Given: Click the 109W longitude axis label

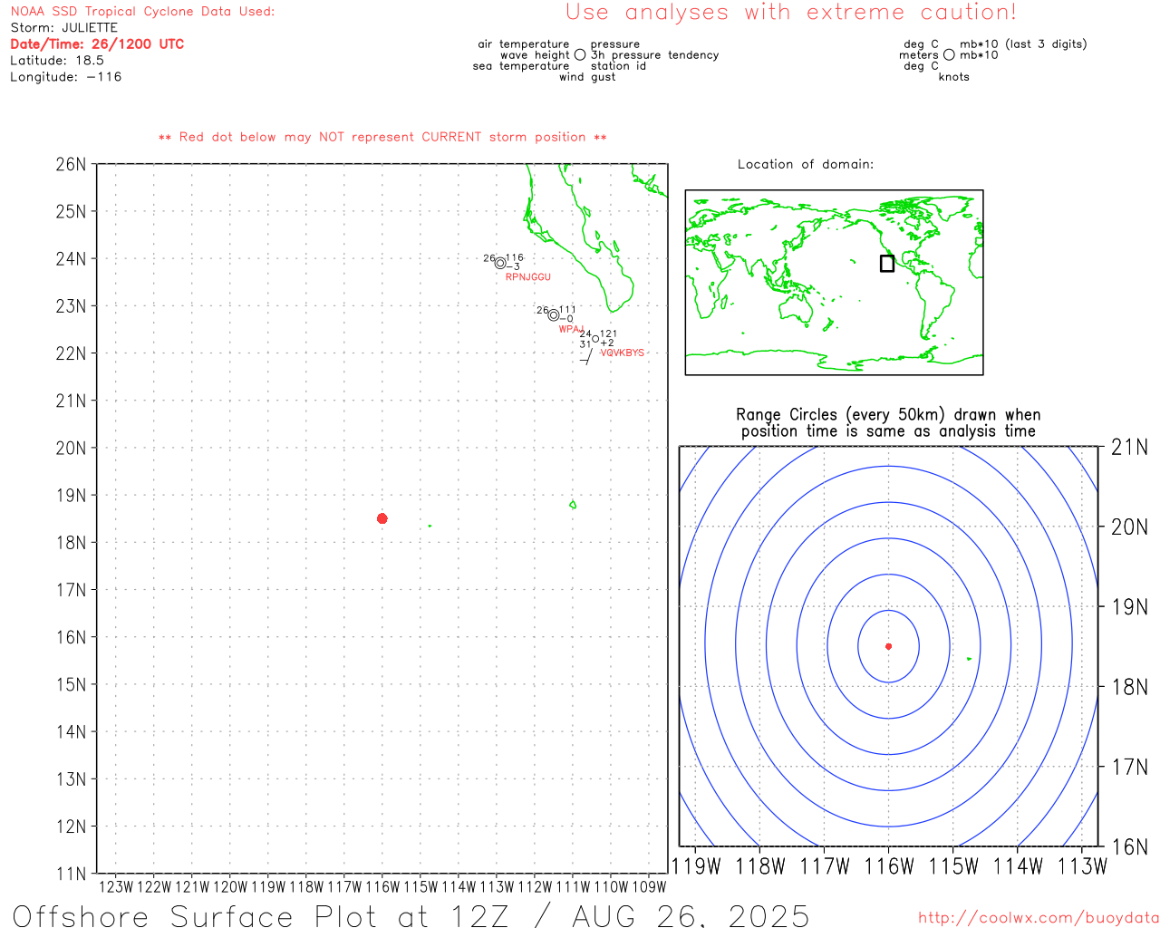Looking at the screenshot, I should (x=649, y=887).
